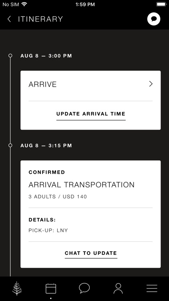Tap the 3 ADULTS / USD 140 text
The height and width of the screenshot is (301, 169).
58,197
